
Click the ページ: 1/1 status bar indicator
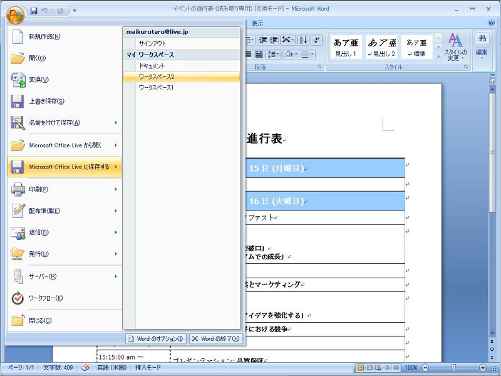pos(21,368)
